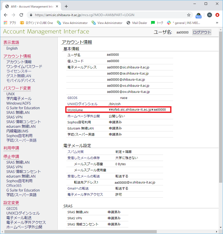
Task: Open the N profile avatar
Action: point(210,15)
